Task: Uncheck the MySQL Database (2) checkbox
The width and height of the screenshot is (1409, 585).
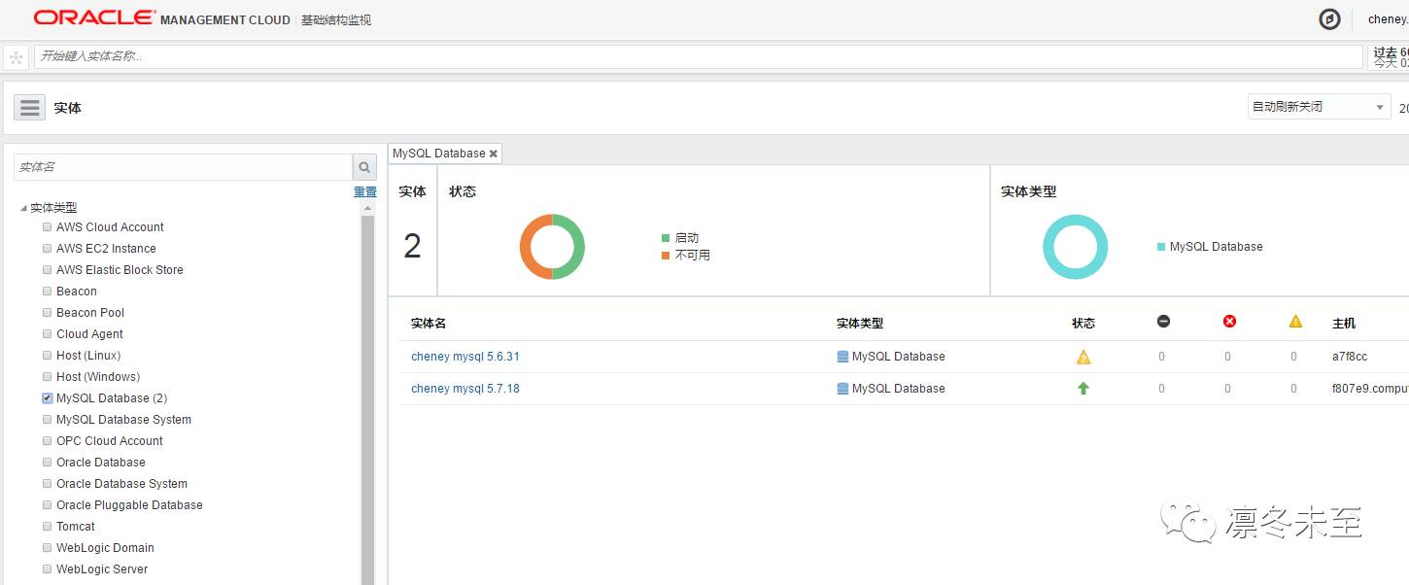Action: pyautogui.click(x=47, y=398)
